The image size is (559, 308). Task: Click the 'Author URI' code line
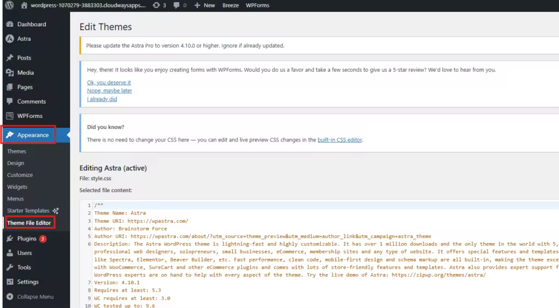[x=263, y=236]
